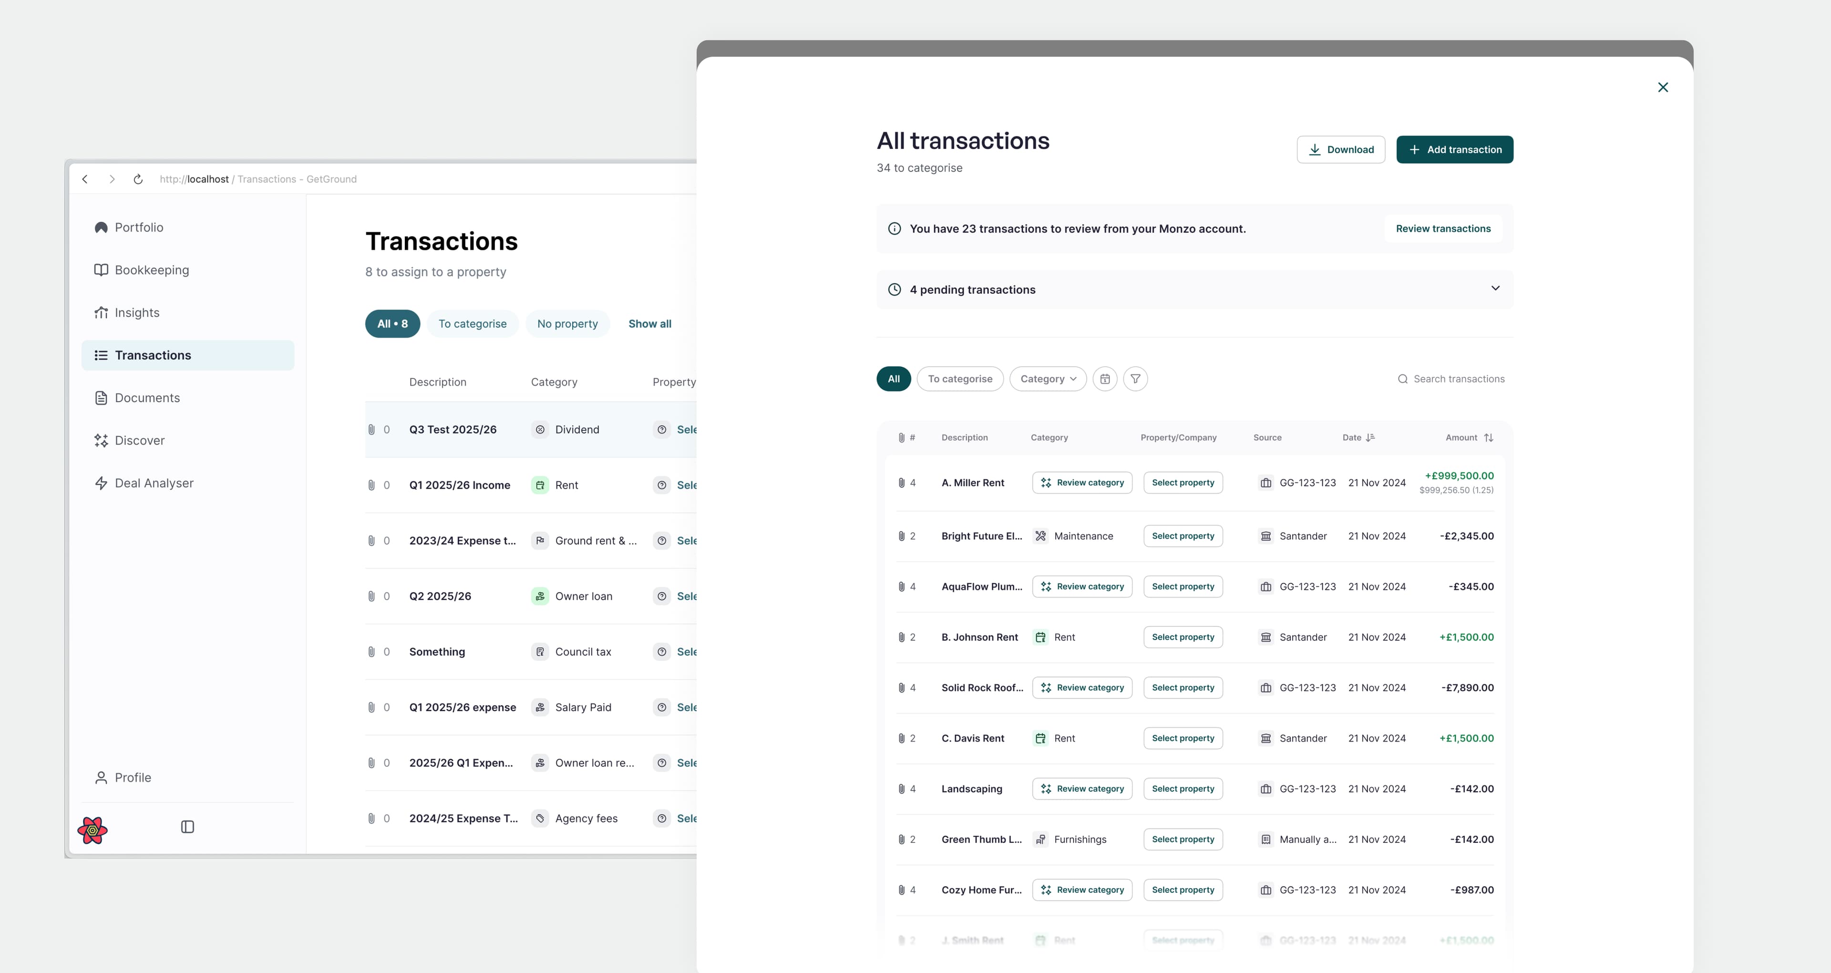Open the Profile section
This screenshot has height=973, width=1831.
pos(132,776)
